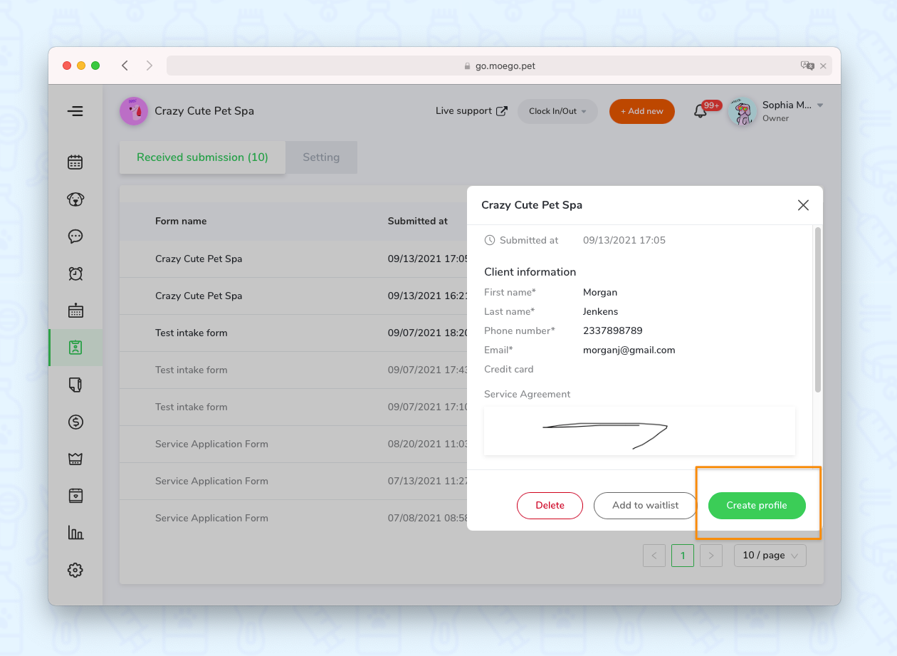Click Sophia's profile avatar
This screenshot has height=656, width=897.
tap(743, 111)
